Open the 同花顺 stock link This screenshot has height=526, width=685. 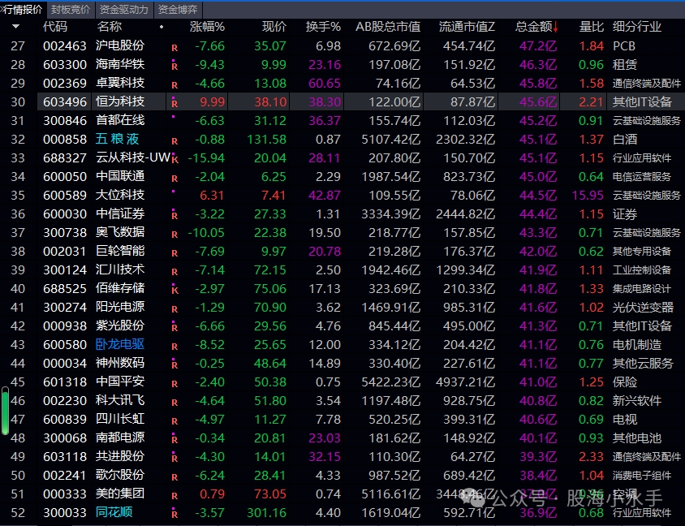114,512
